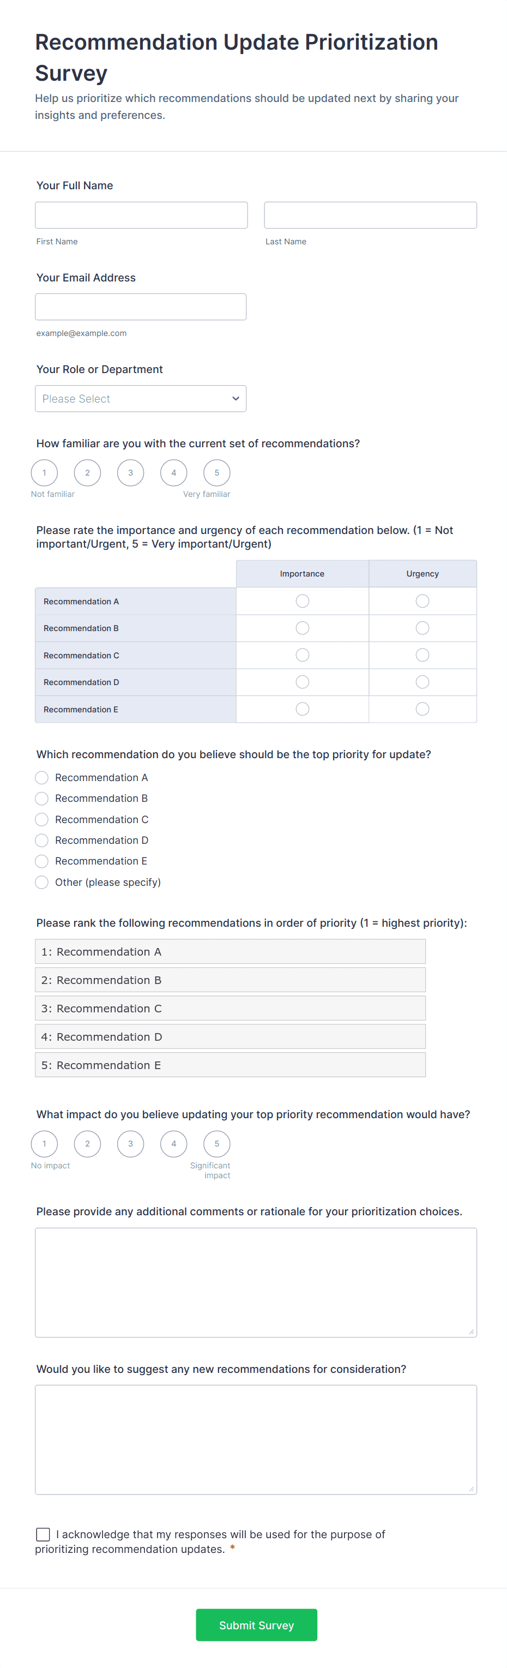Check the acknowledgment consent checkbox
Image resolution: width=507 pixels, height=1668 pixels.
coord(43,1534)
